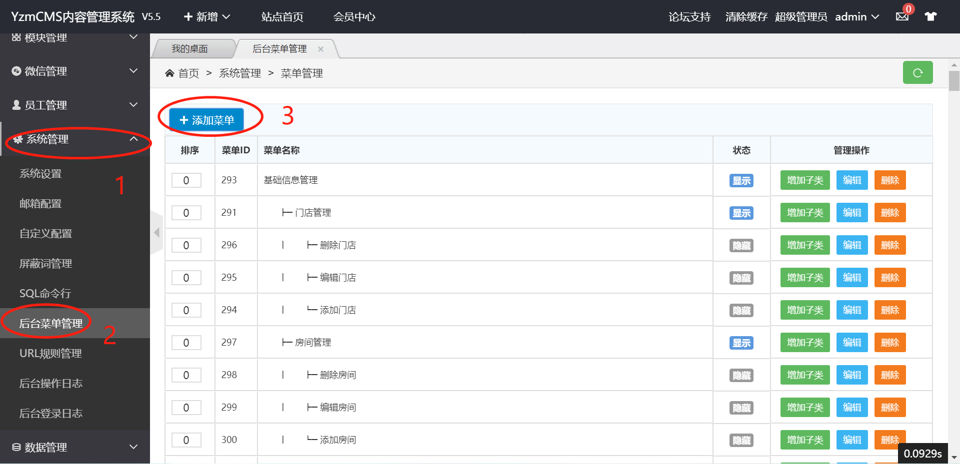Open the skin theme T-shirt icon
Screen dimensions: 960x464
point(930,16)
